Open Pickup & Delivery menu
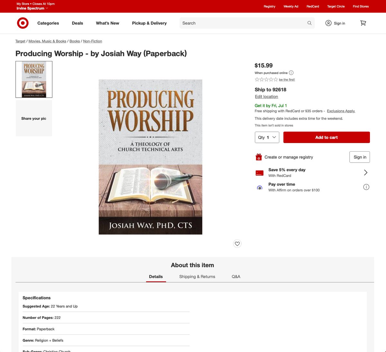The height and width of the screenshot is (352, 386). (149, 23)
